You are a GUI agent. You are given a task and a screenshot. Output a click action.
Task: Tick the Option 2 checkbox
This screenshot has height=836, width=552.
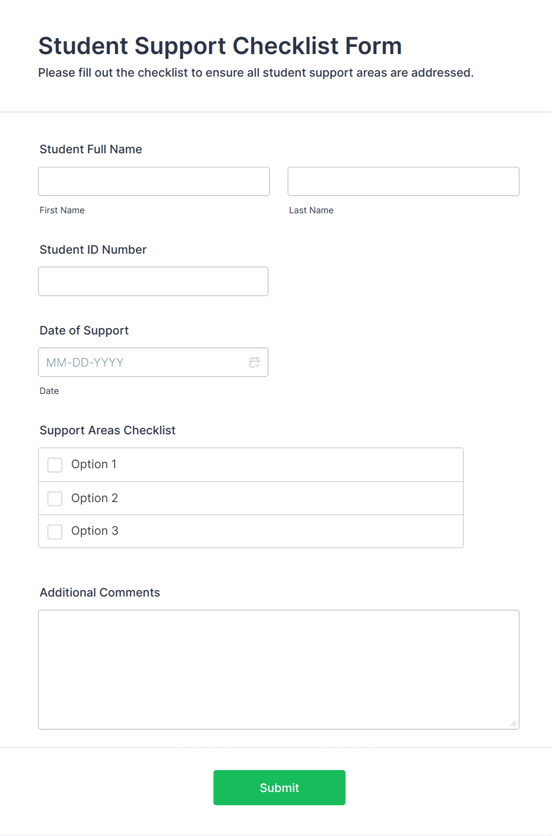(x=55, y=499)
